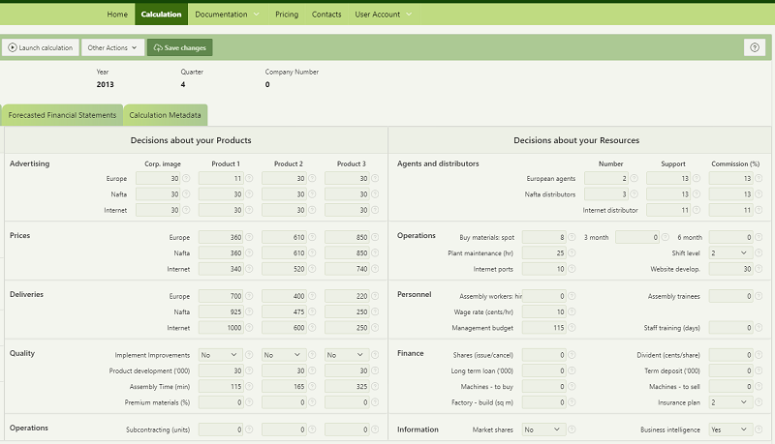Click help icon beside Nafta Product 2 price

pyautogui.click(x=312, y=252)
